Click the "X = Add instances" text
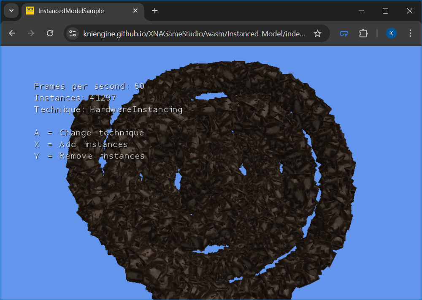Screen dimensions: 422x300 tap(81, 145)
